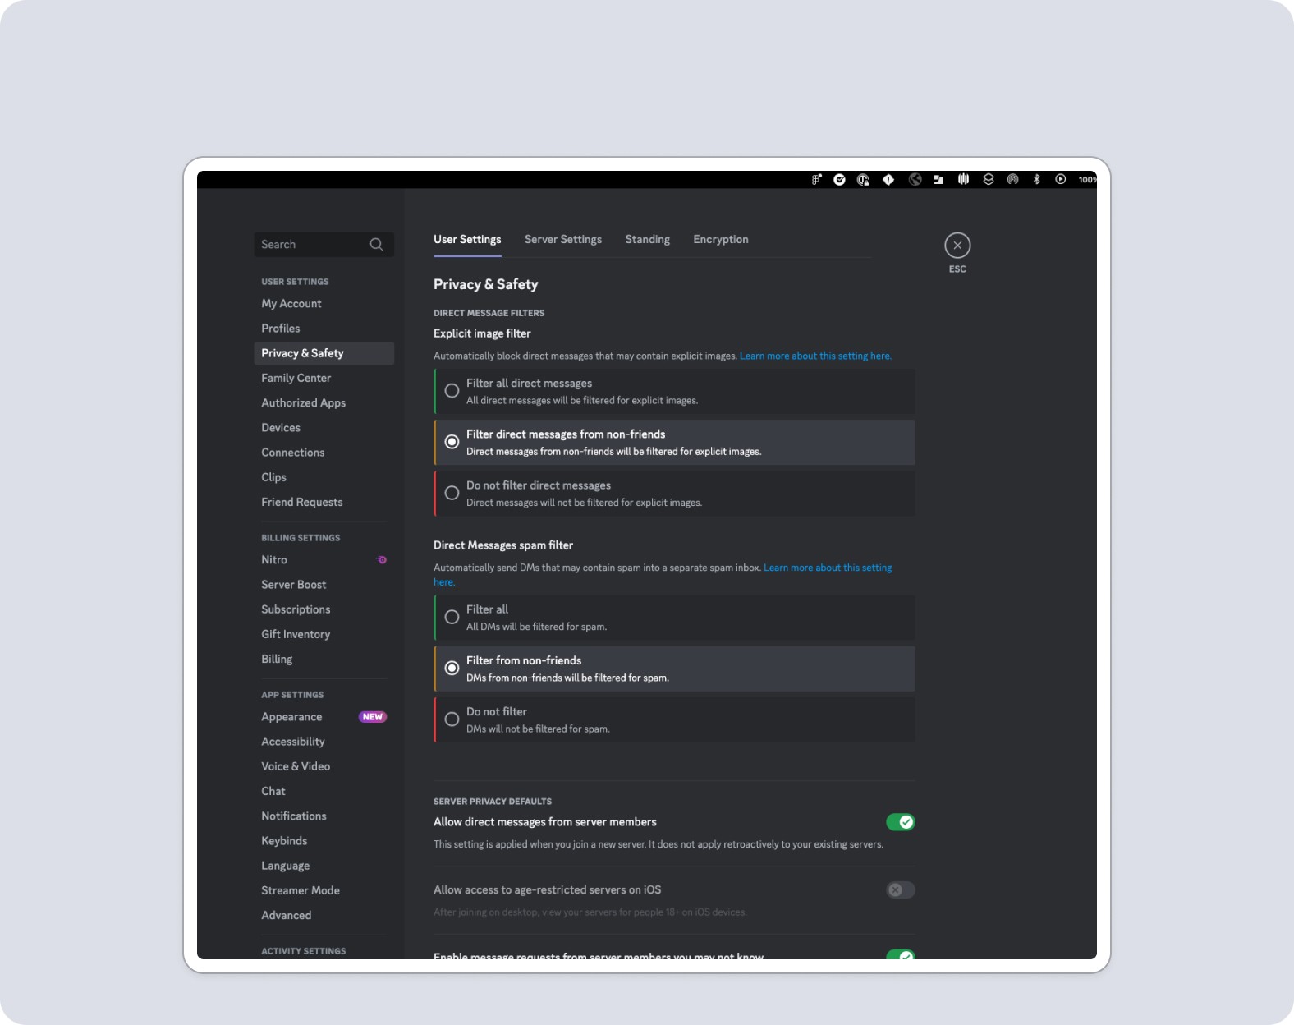1294x1025 pixels.
Task: Switch to the Server Settings tab
Action: point(563,240)
